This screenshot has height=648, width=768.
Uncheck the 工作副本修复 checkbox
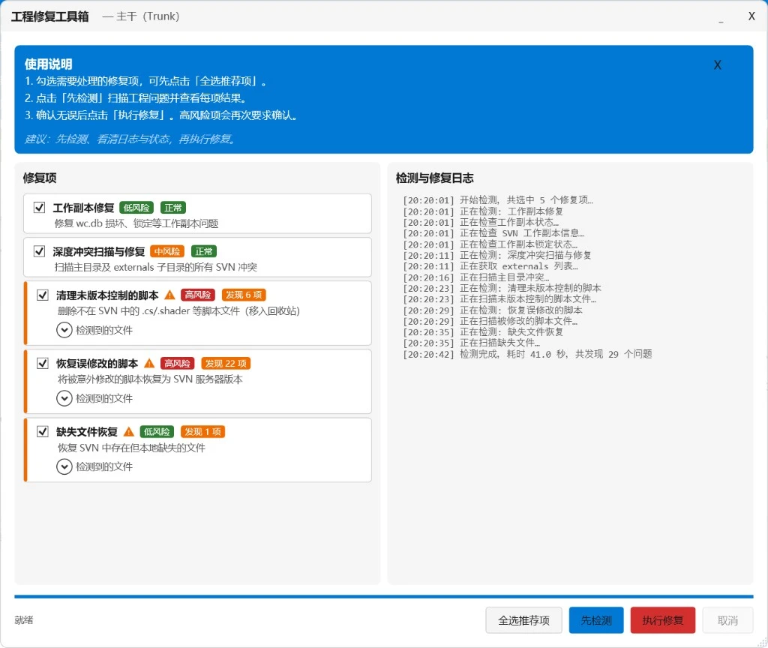(x=40, y=208)
